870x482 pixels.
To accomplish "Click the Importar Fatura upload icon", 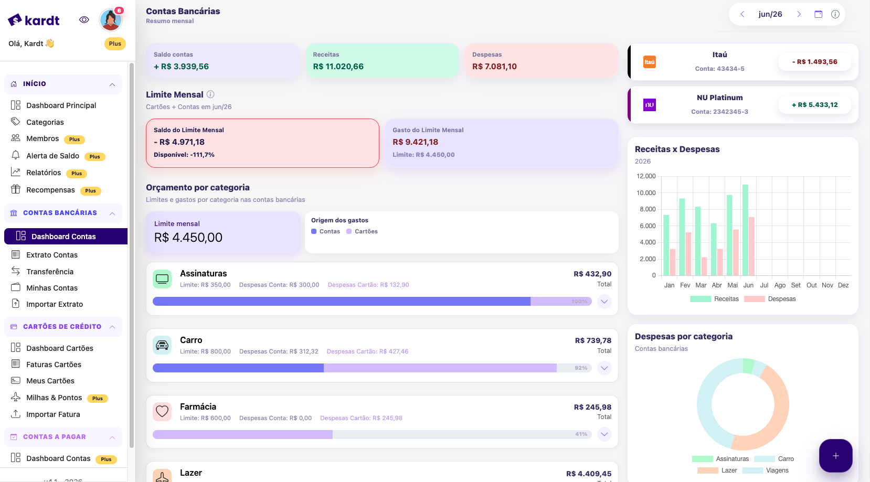I will pyautogui.click(x=16, y=414).
